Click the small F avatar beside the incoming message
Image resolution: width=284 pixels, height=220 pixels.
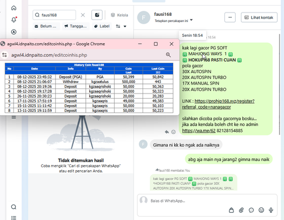click(x=143, y=145)
